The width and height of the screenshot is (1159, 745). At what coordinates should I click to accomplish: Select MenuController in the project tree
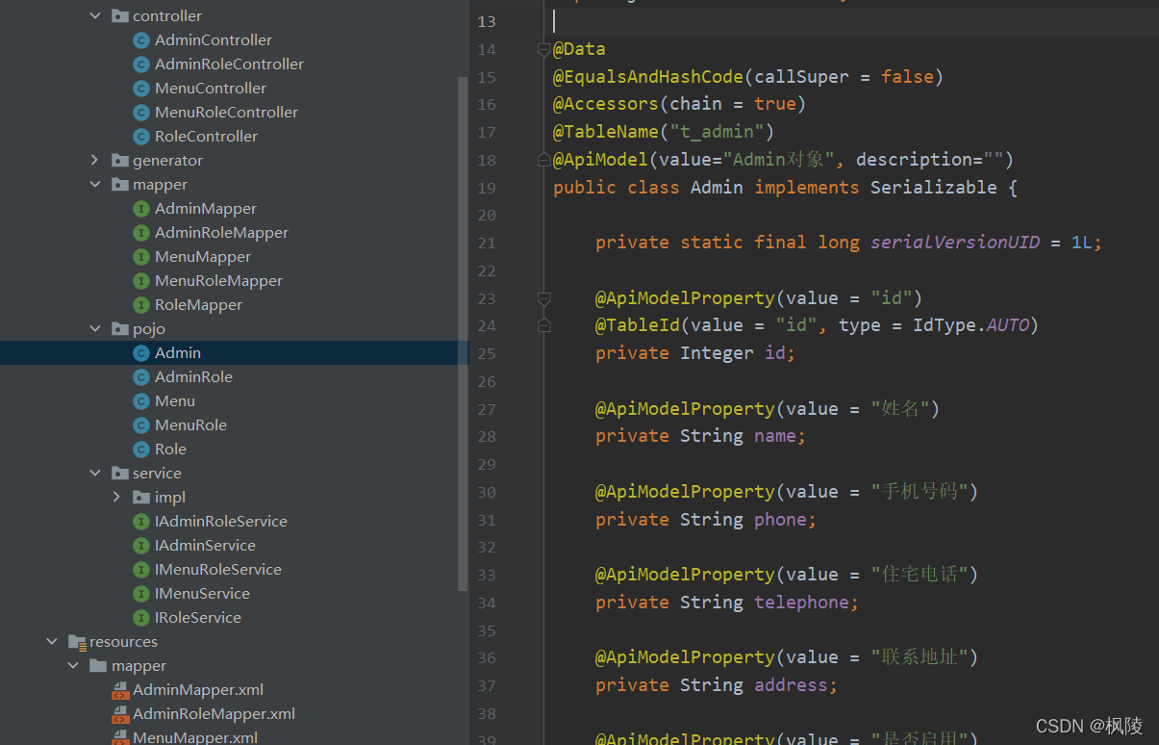click(211, 88)
